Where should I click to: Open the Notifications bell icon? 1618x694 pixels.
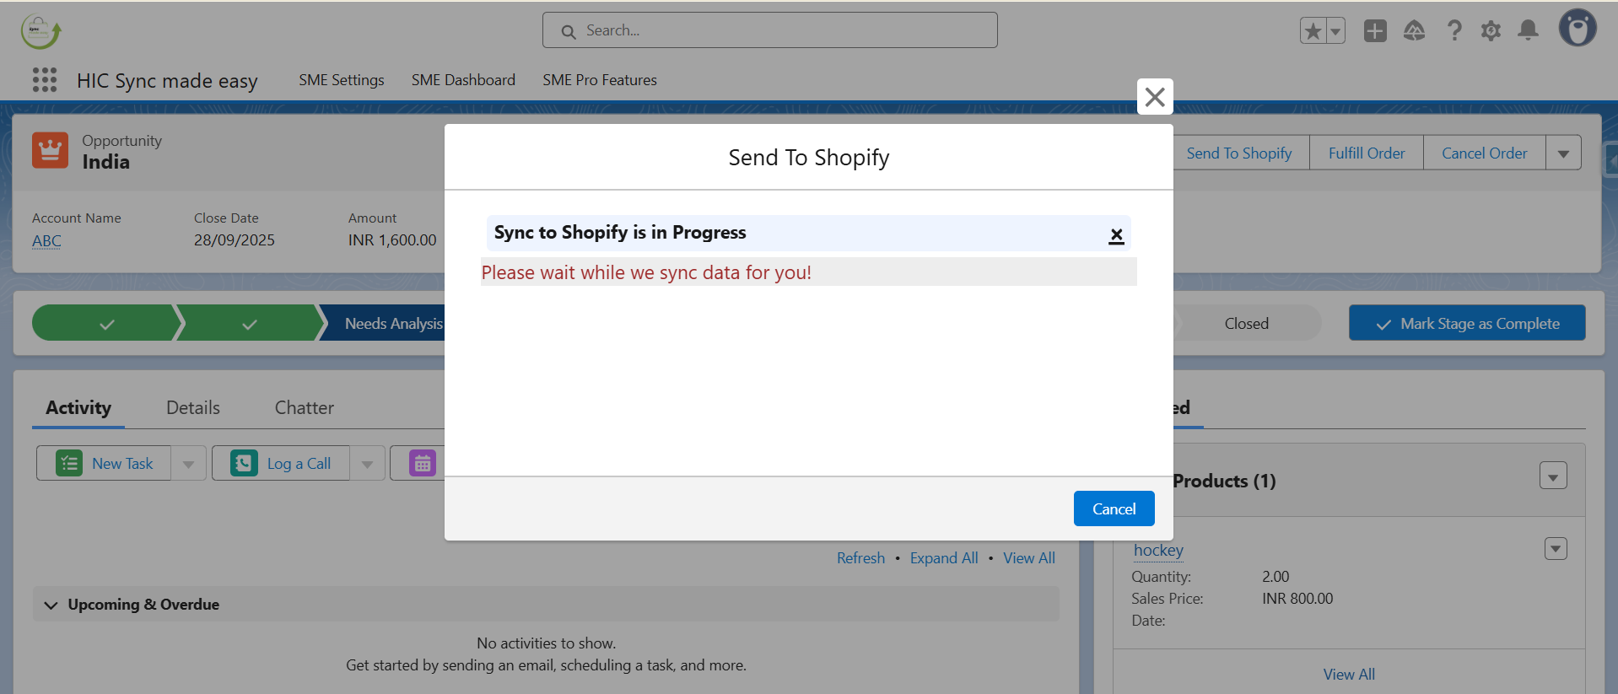pyautogui.click(x=1528, y=31)
